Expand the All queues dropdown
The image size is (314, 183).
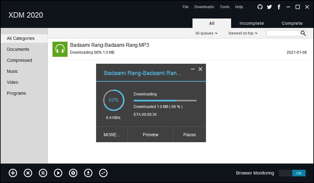206,33
